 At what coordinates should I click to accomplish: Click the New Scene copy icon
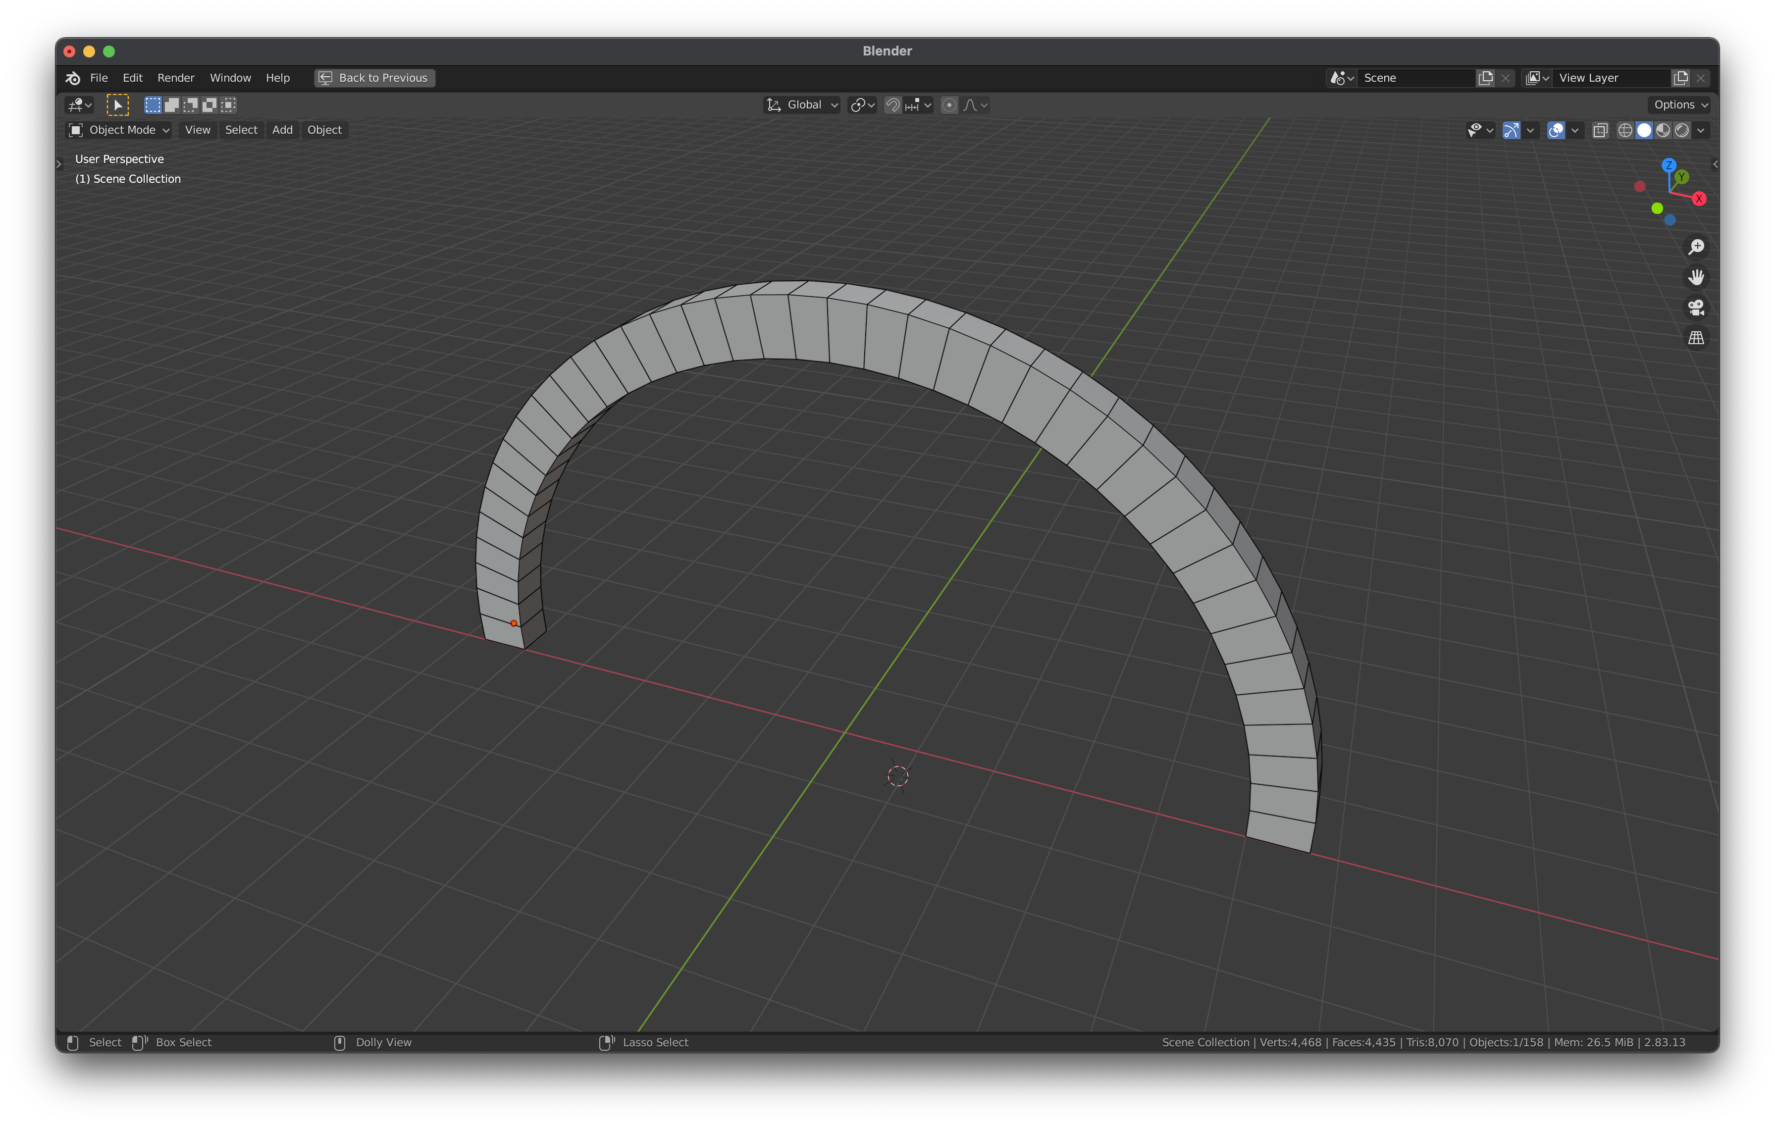coord(1486,78)
